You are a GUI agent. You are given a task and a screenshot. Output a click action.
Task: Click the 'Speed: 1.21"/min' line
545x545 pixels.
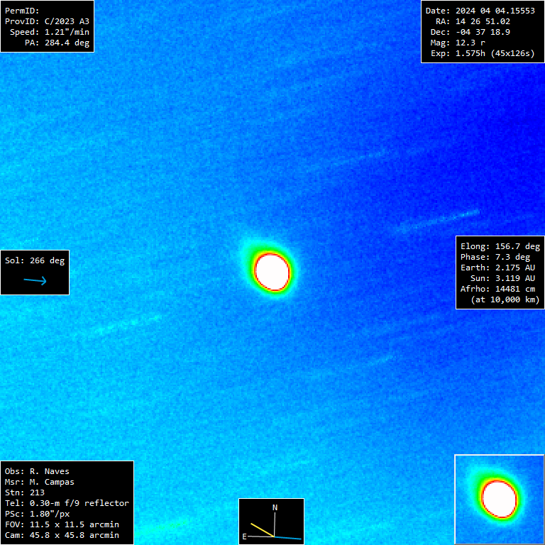tap(50, 32)
